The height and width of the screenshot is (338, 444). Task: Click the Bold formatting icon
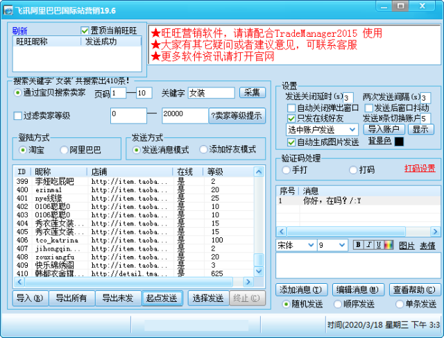(358, 245)
